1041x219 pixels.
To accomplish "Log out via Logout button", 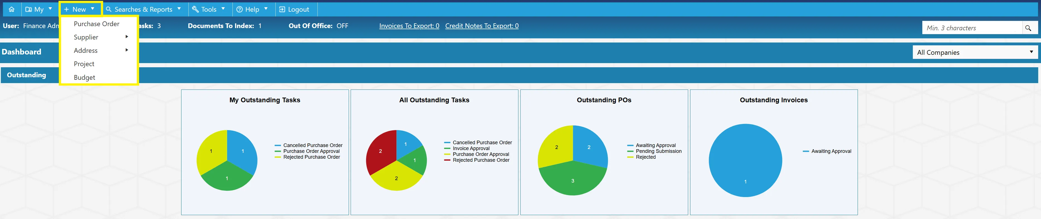I will [x=295, y=9].
